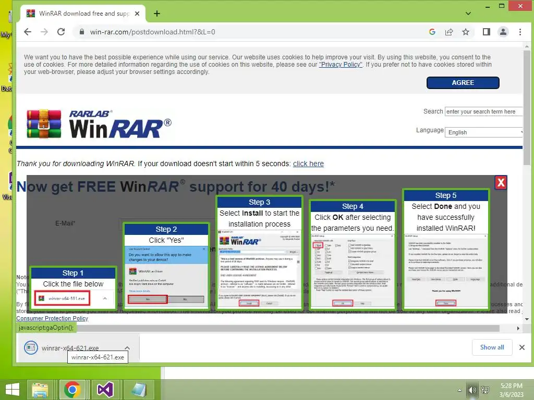Click the site search input field

pyautogui.click(x=483, y=111)
